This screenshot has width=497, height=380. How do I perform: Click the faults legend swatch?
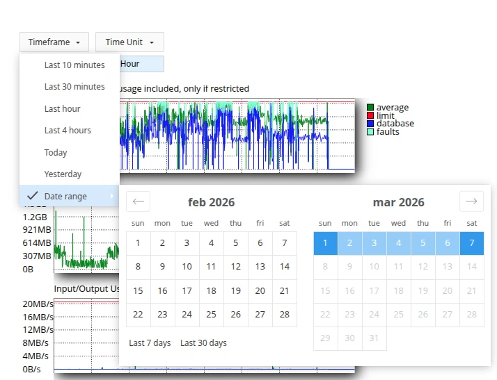coord(370,131)
